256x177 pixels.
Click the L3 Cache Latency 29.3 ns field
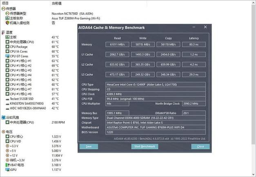(194, 75)
